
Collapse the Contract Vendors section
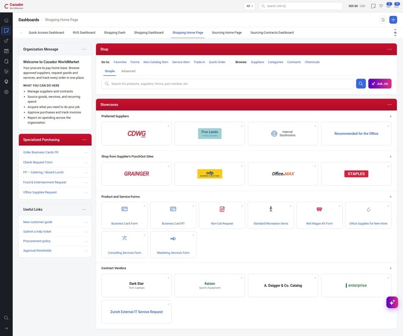pos(390,268)
